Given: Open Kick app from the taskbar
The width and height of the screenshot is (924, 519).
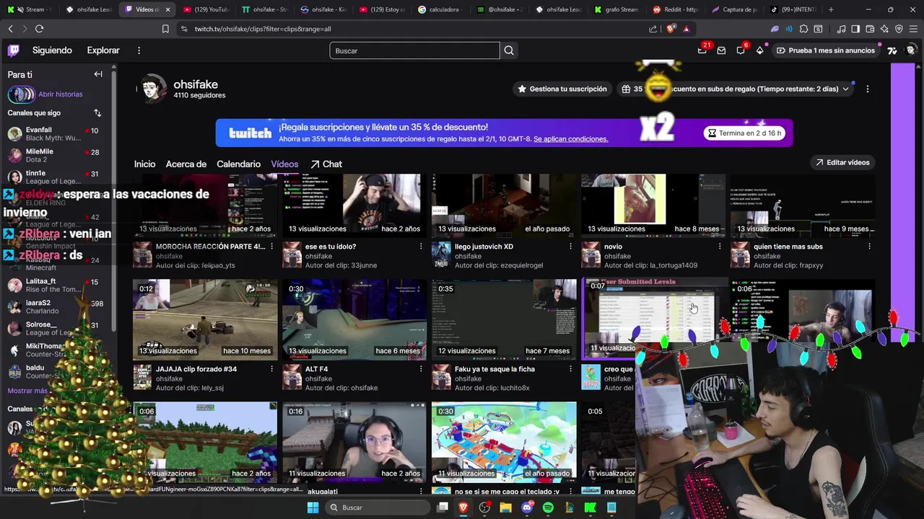Looking at the screenshot, I should [590, 507].
